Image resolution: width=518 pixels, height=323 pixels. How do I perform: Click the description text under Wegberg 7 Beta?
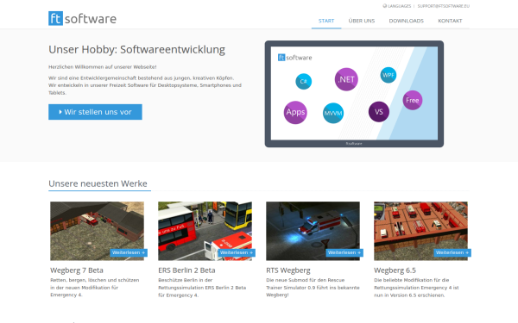click(x=95, y=288)
